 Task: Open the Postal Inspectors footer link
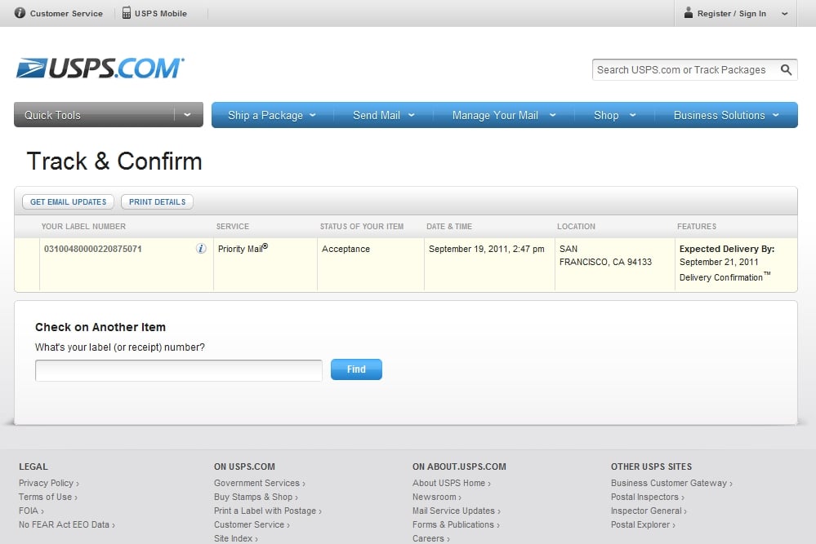[645, 497]
